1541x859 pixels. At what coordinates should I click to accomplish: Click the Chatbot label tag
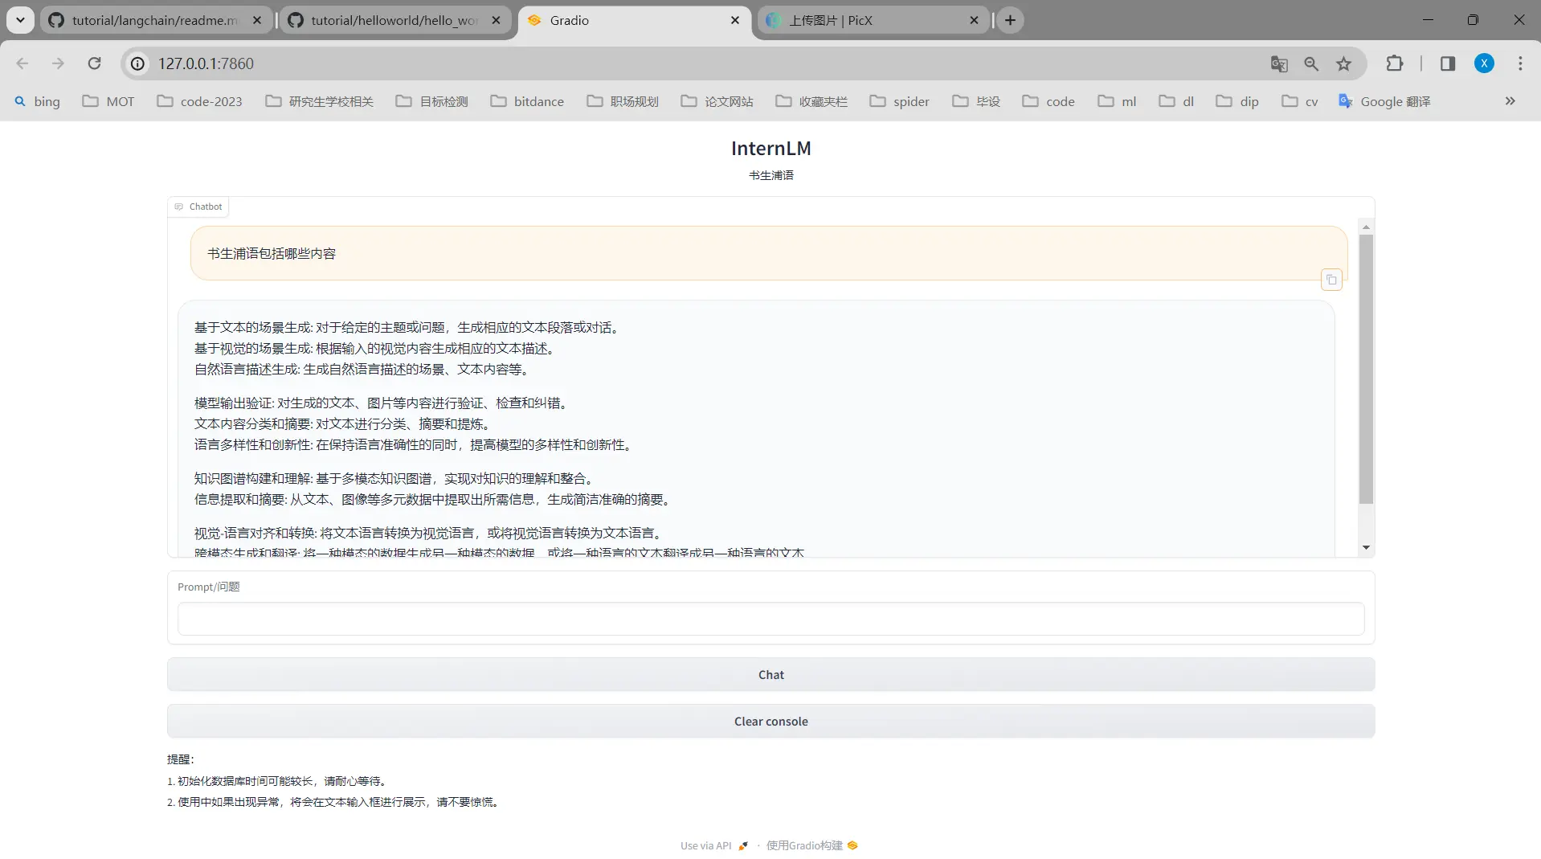[198, 207]
